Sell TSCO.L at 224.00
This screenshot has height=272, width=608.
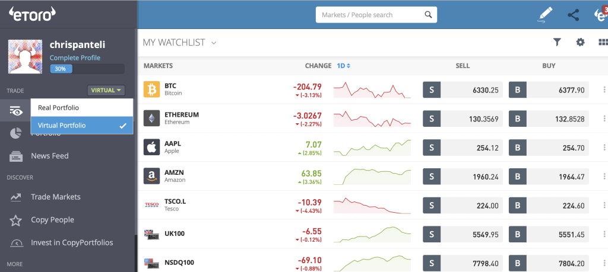[x=463, y=205]
